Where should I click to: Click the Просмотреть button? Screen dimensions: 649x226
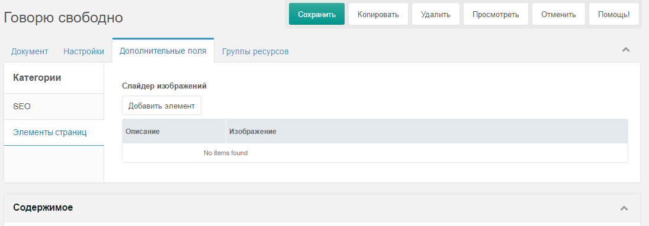coord(496,14)
